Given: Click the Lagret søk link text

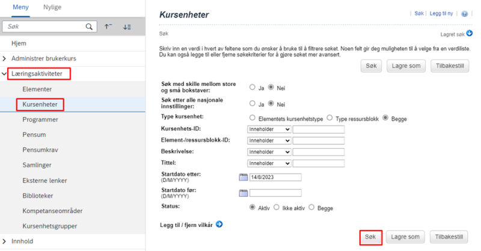Looking at the screenshot, I should pos(453,34).
